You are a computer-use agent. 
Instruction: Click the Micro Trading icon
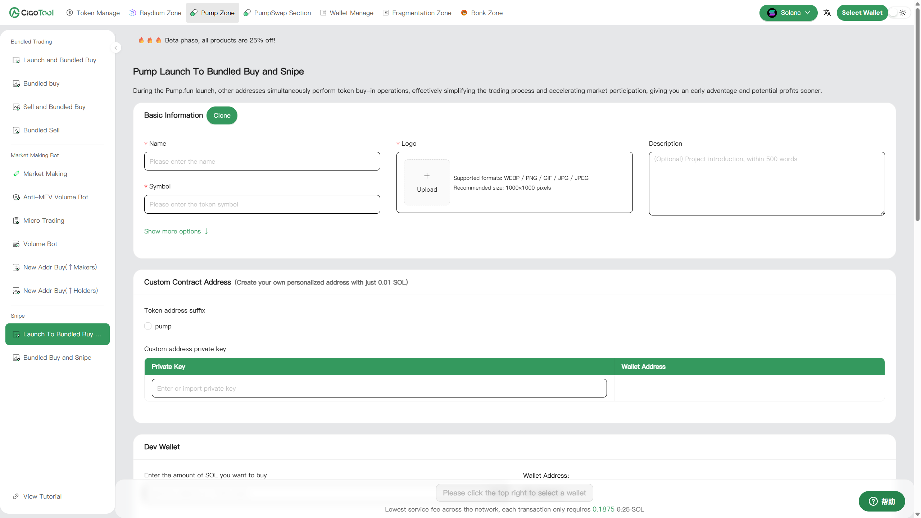tap(16, 221)
